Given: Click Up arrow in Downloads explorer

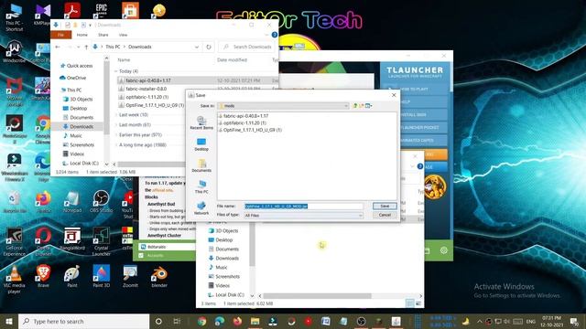Looking at the screenshot, I should pyautogui.click(x=86, y=47).
